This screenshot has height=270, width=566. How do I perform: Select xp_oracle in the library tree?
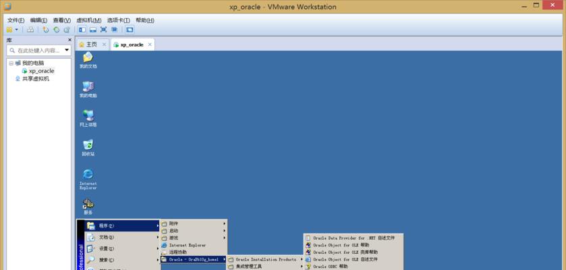pos(42,71)
